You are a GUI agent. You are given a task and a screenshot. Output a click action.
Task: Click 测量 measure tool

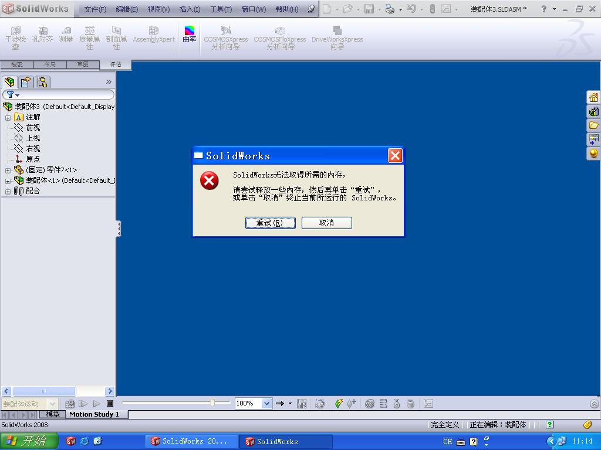coord(66,35)
